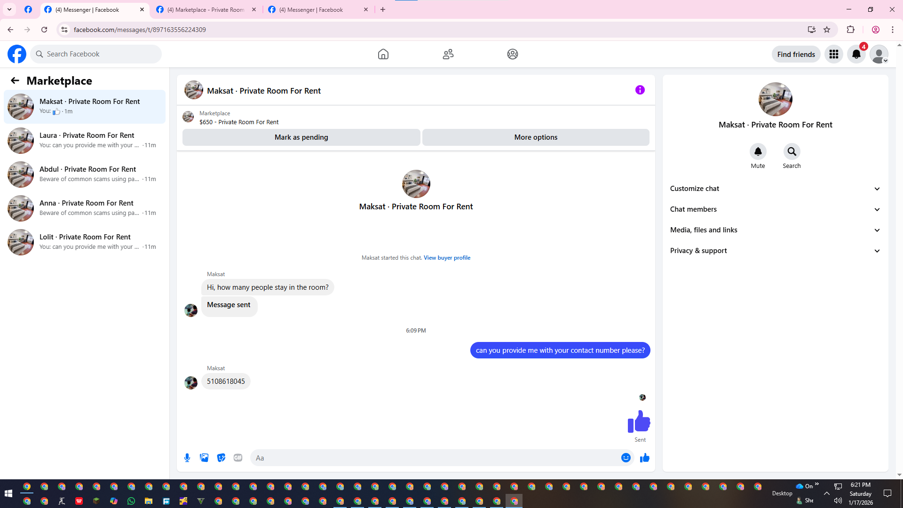Screen dimensions: 903x508
Task: Click the Aa message input field
Action: [x=433, y=458]
